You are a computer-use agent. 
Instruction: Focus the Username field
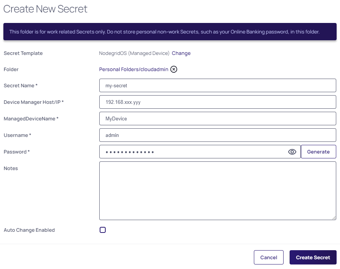[218, 135]
